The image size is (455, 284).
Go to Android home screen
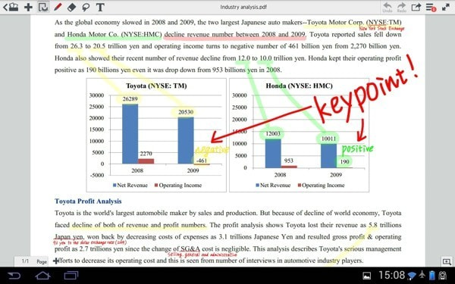click(x=42, y=276)
